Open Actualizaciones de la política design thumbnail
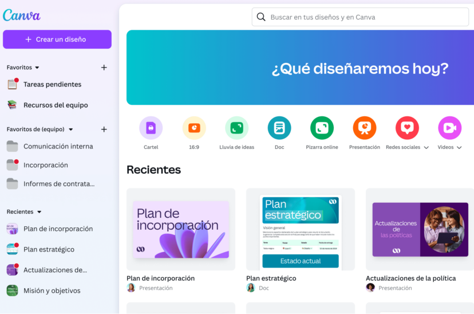 click(x=420, y=229)
